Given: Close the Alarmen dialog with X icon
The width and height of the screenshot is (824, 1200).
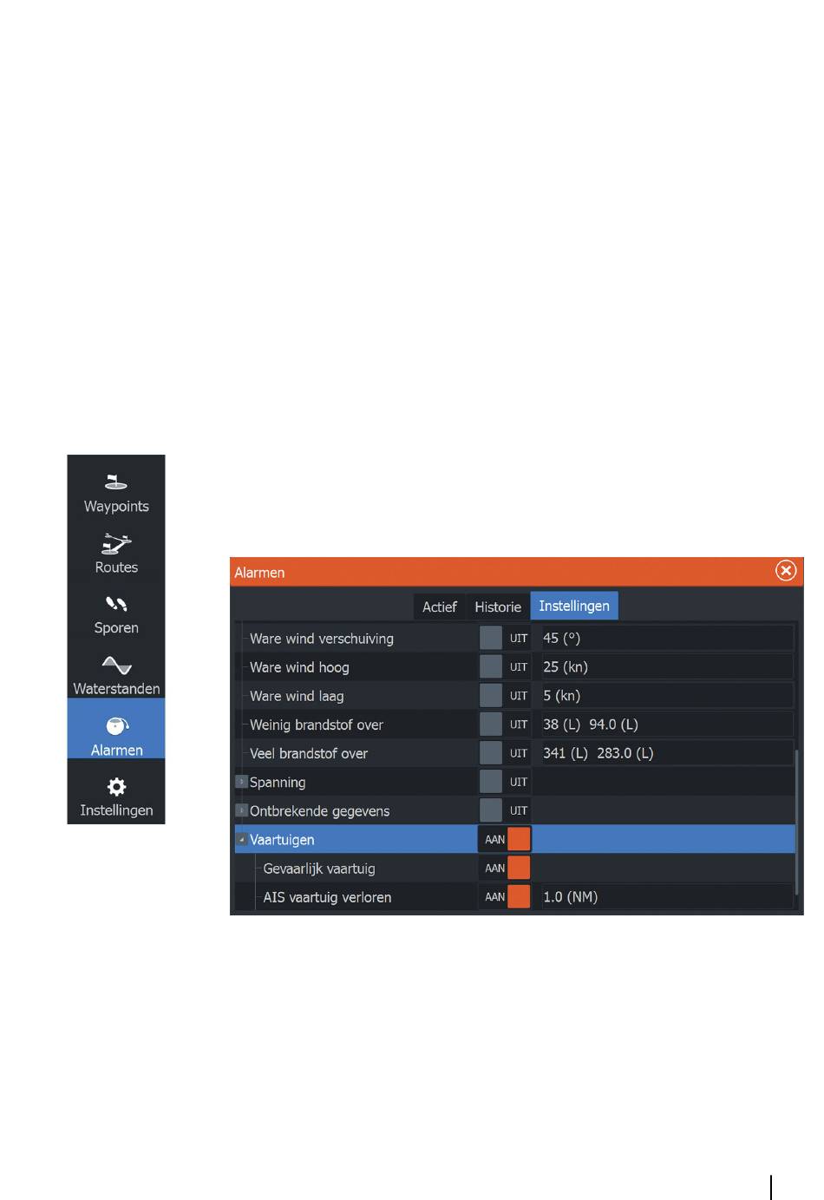Looking at the screenshot, I should [x=786, y=571].
